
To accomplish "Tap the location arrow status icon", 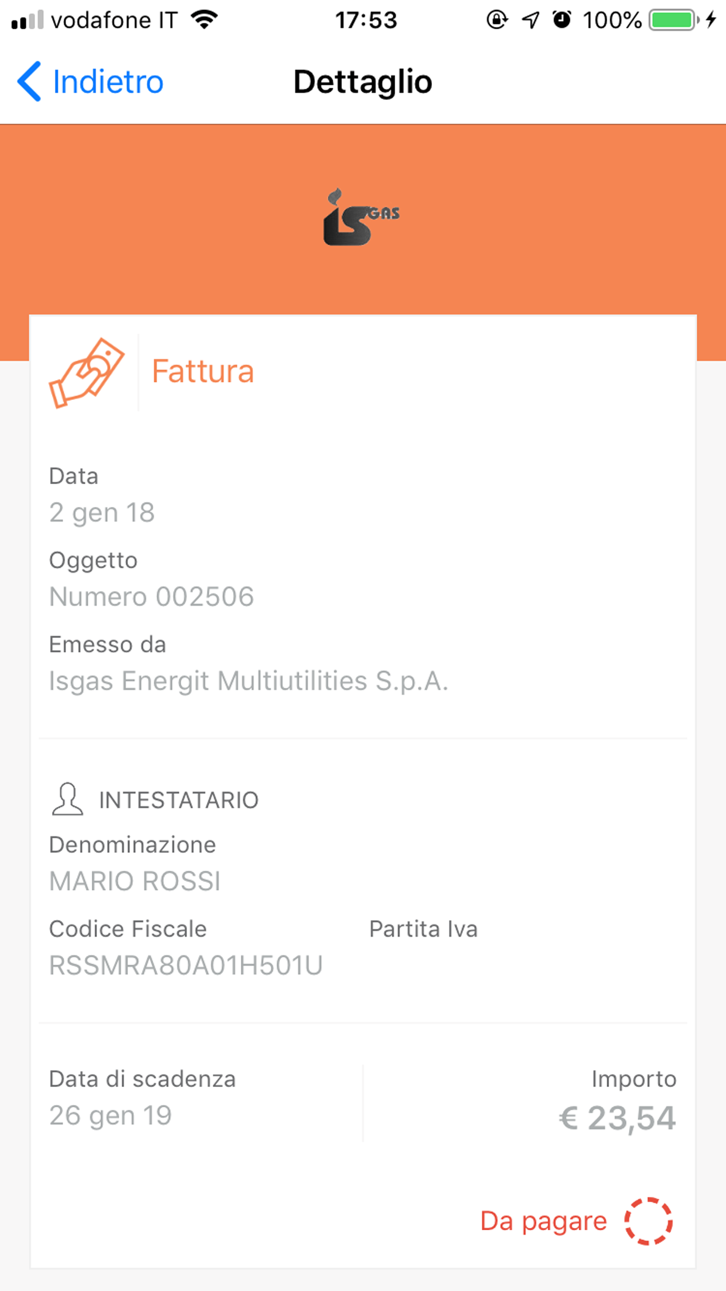I will [x=530, y=20].
